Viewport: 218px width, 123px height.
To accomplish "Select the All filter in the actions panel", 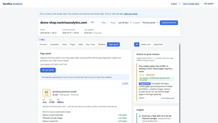I will (x=137, y=44).
